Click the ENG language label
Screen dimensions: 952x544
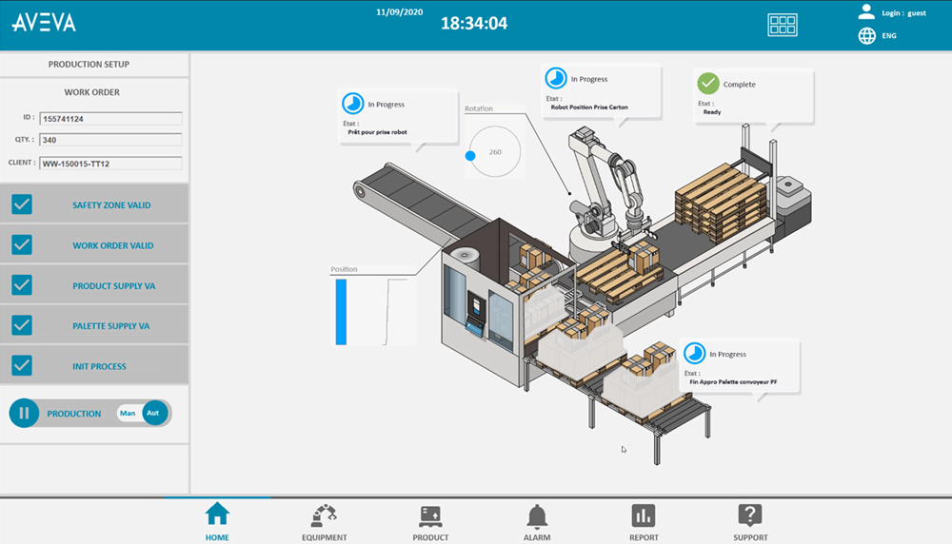point(888,36)
